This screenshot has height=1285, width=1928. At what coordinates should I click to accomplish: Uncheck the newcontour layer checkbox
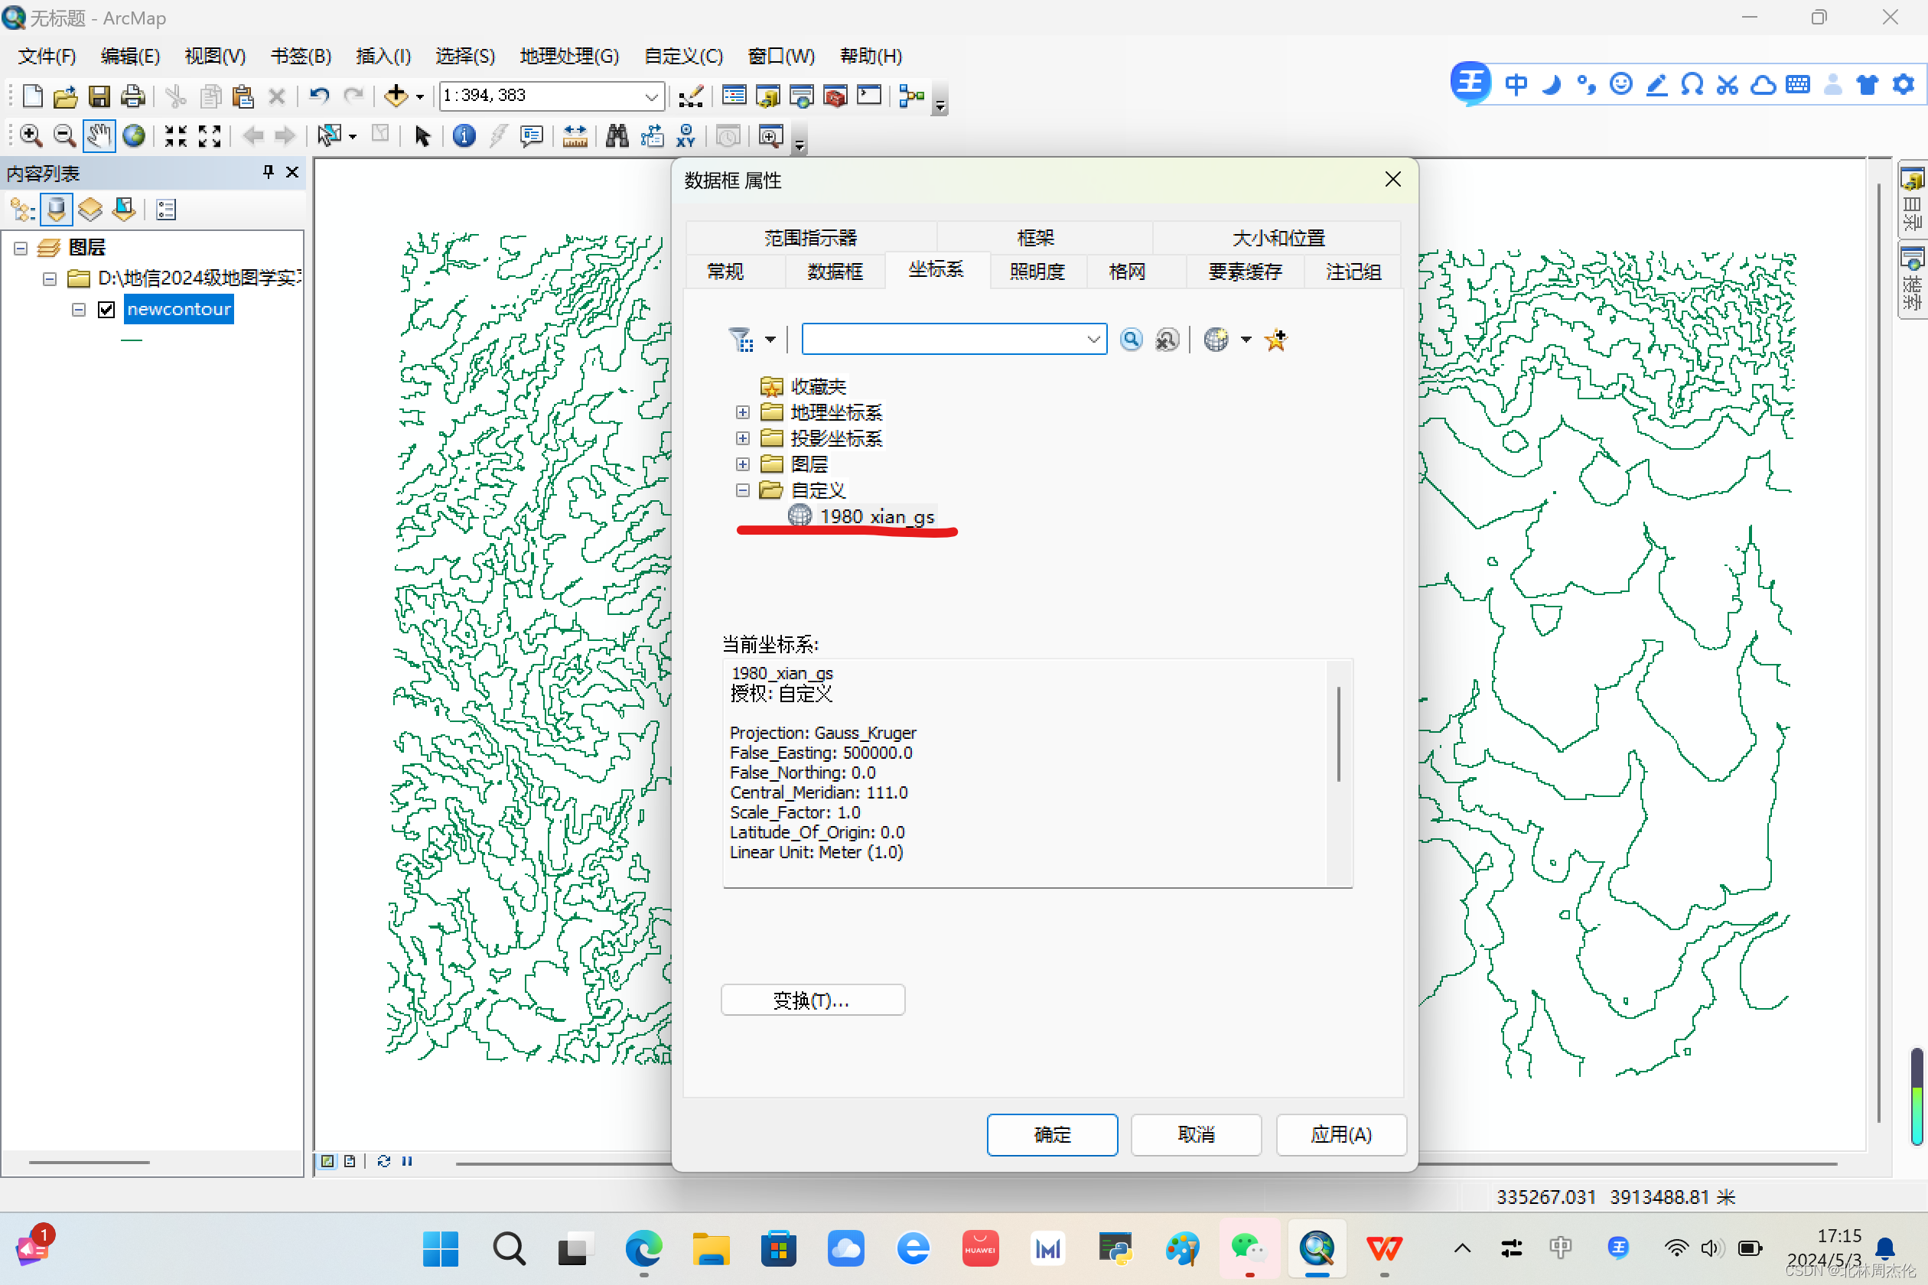[106, 309]
